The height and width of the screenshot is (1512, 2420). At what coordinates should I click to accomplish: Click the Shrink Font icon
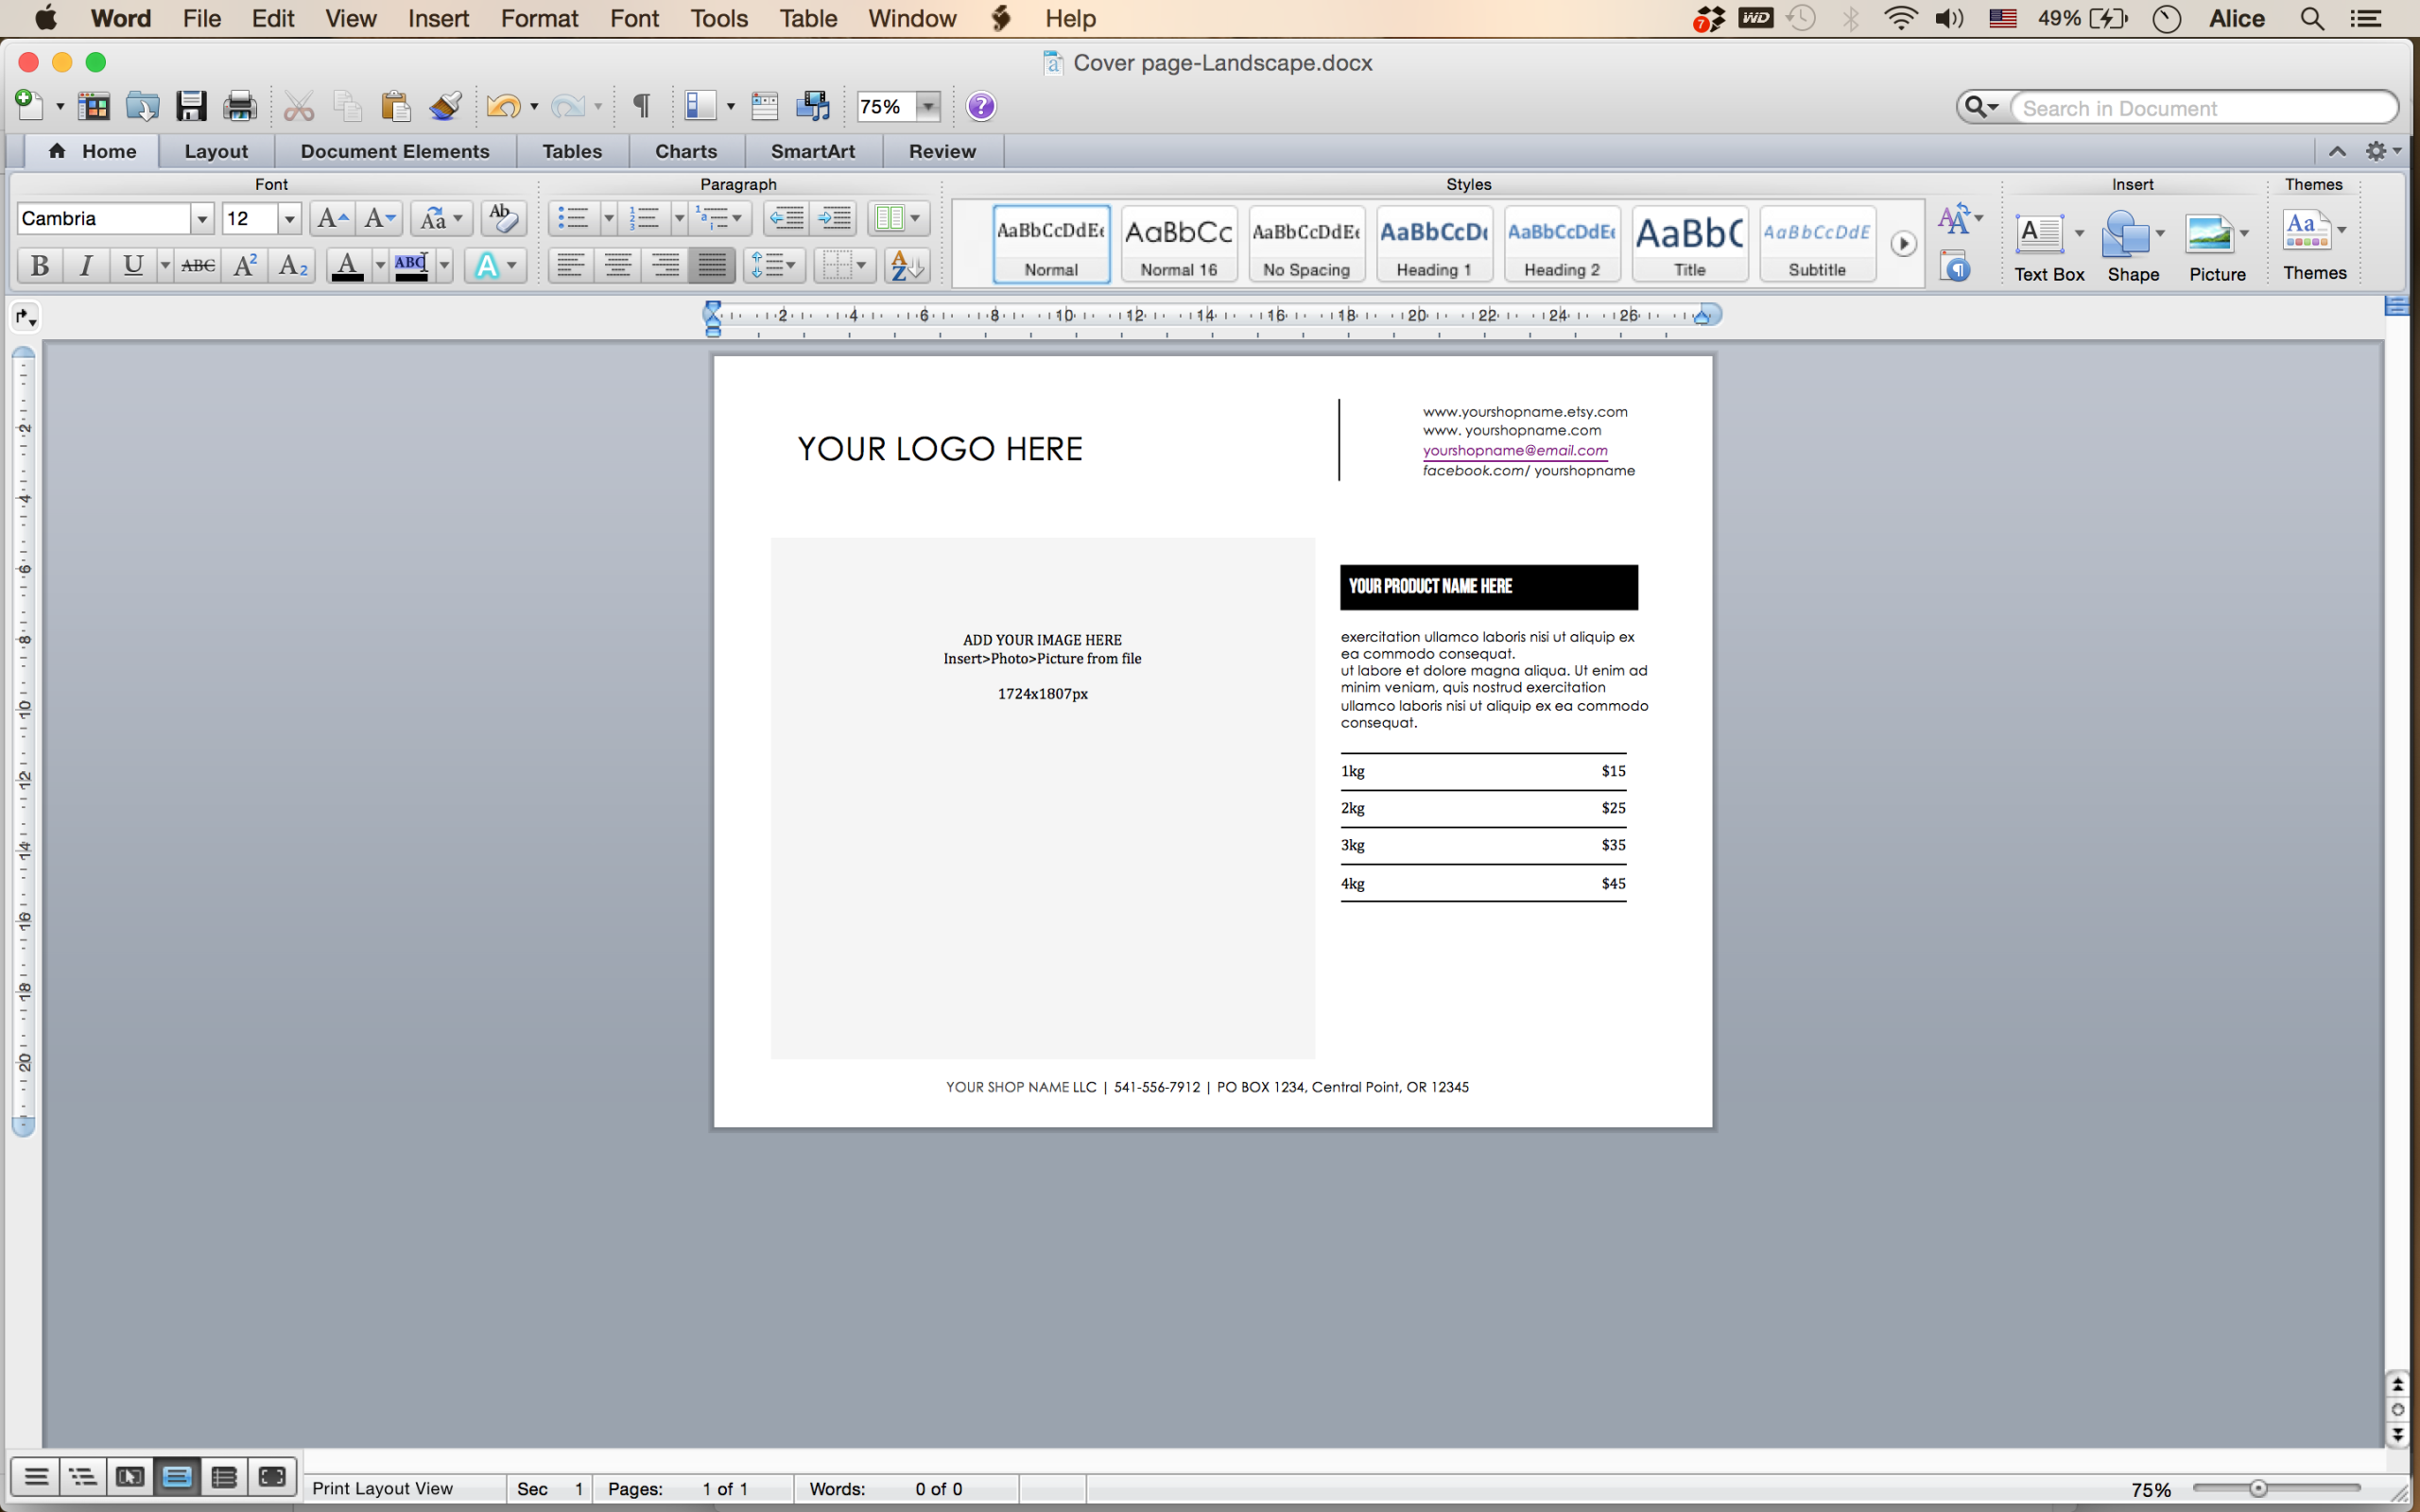point(379,218)
